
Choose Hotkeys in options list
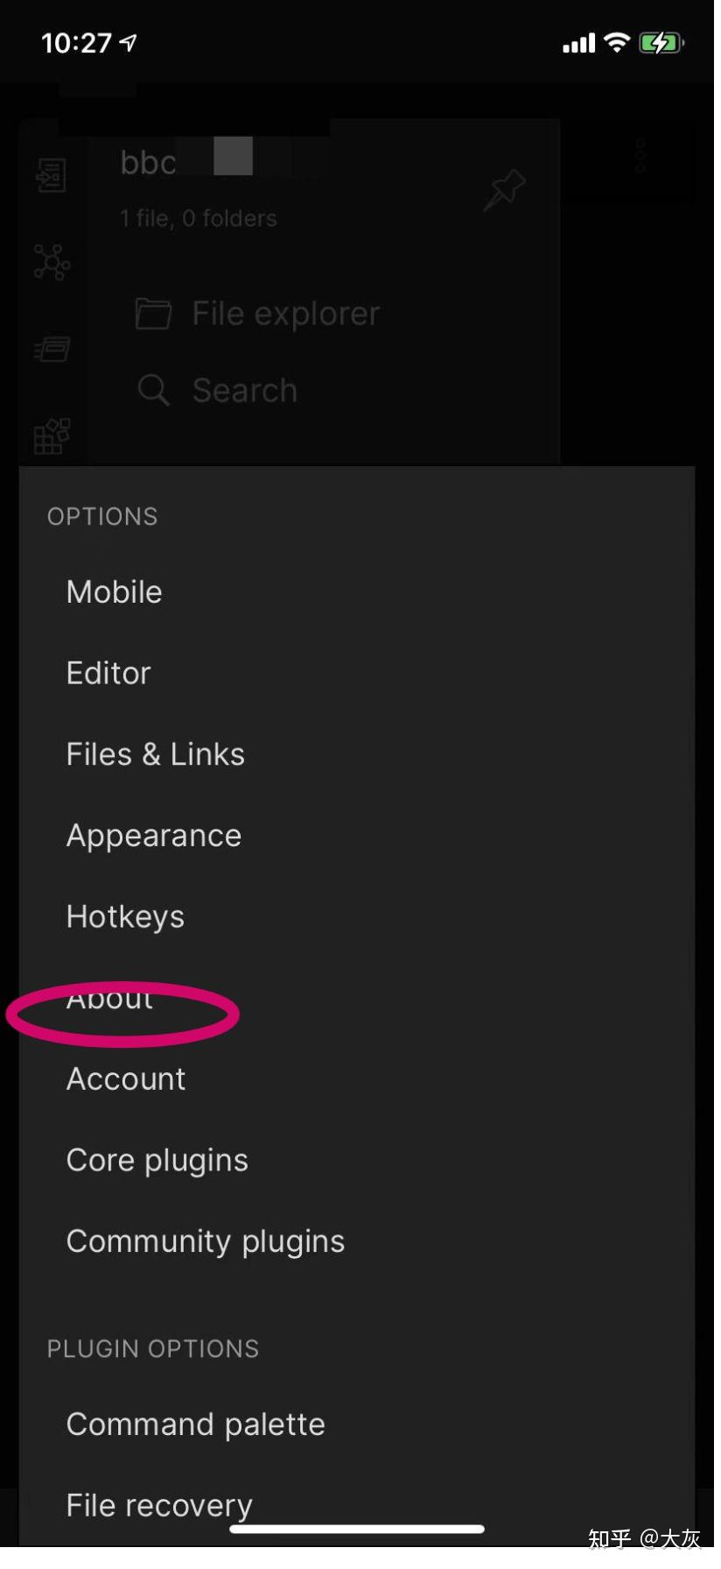pos(125,917)
